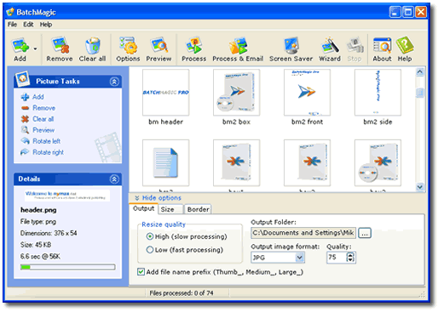Increase Quality with the stepper up arrow
Viewport: 438px width, 312px height.
click(350, 254)
